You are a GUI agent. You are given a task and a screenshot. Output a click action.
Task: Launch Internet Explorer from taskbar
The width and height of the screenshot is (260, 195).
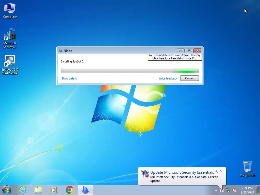pos(23,190)
